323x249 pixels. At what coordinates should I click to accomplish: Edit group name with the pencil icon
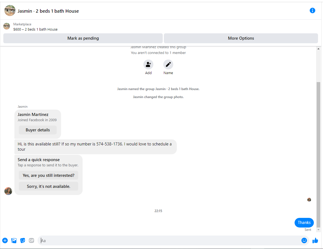[168, 64]
